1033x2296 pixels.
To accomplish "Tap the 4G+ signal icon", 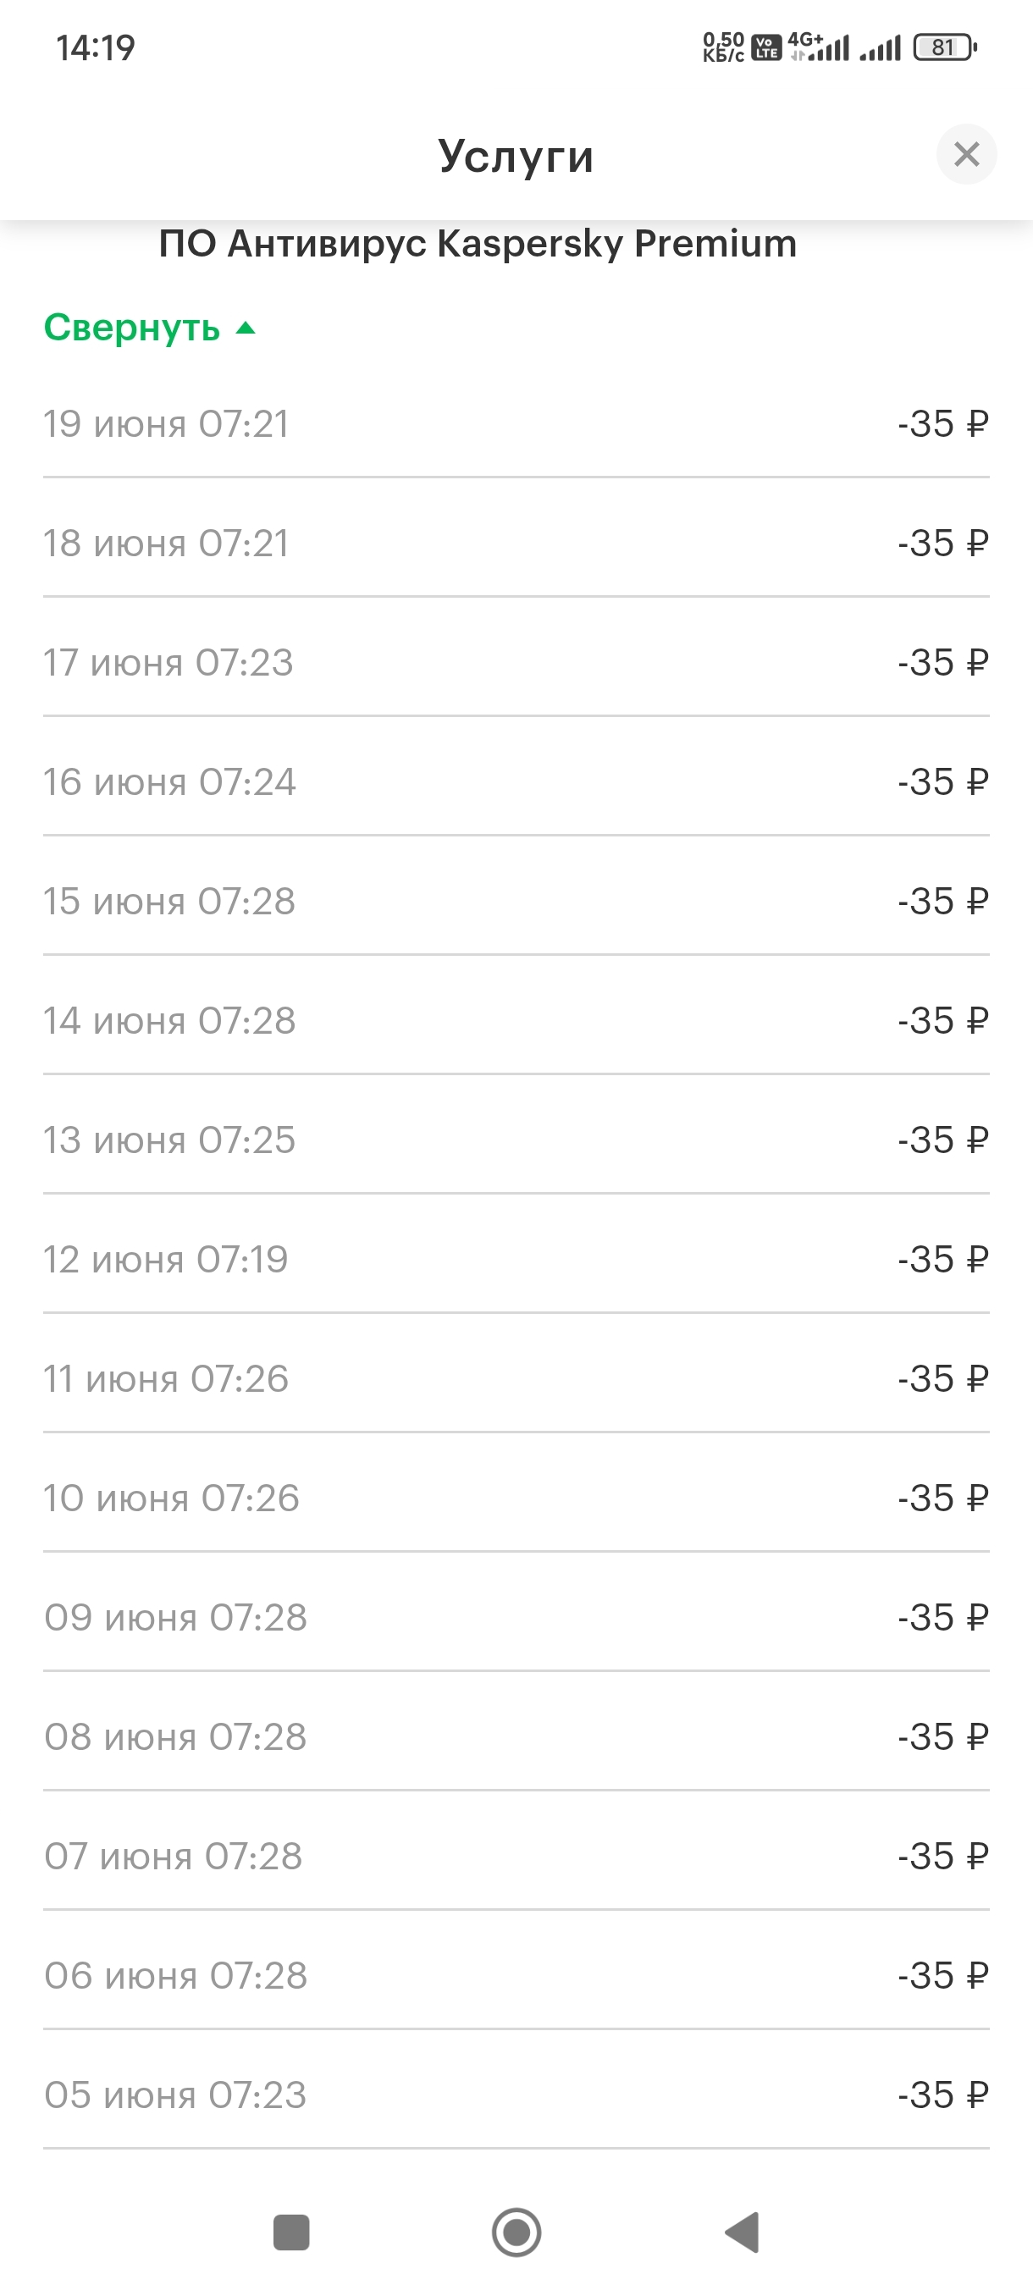I will (x=818, y=47).
